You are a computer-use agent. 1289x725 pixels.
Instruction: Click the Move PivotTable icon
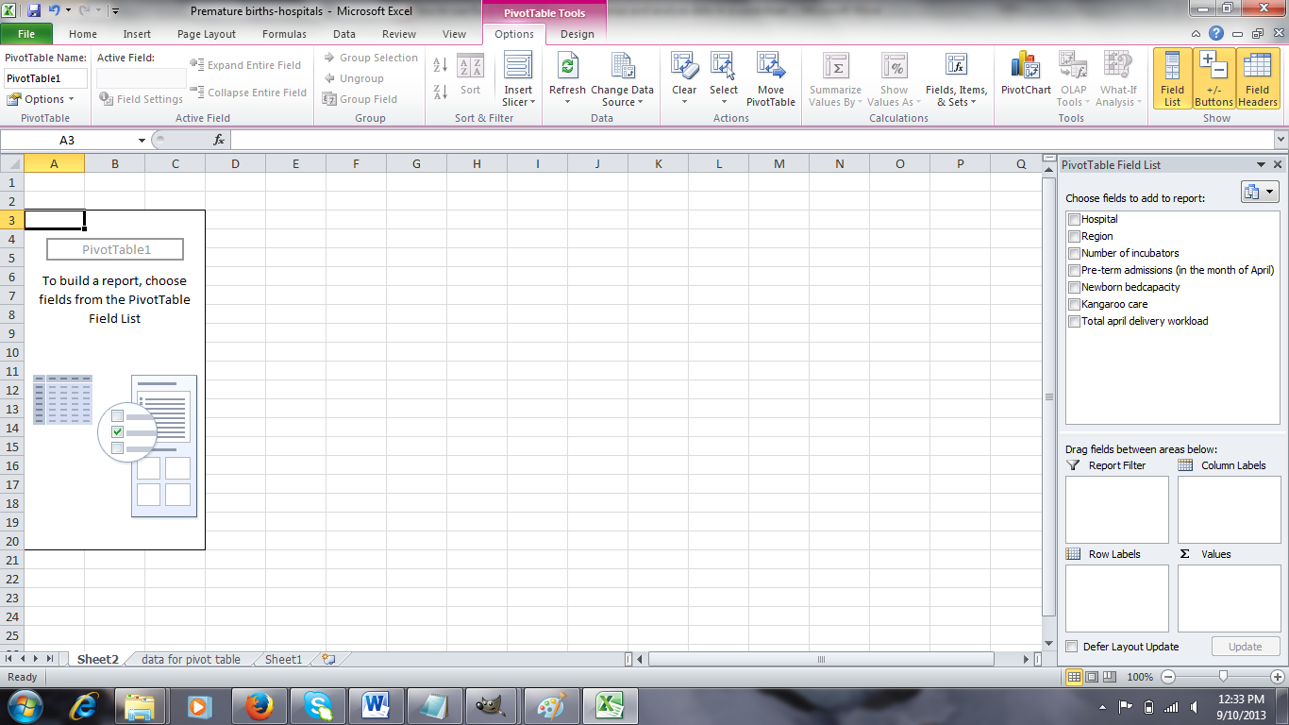pos(771,67)
